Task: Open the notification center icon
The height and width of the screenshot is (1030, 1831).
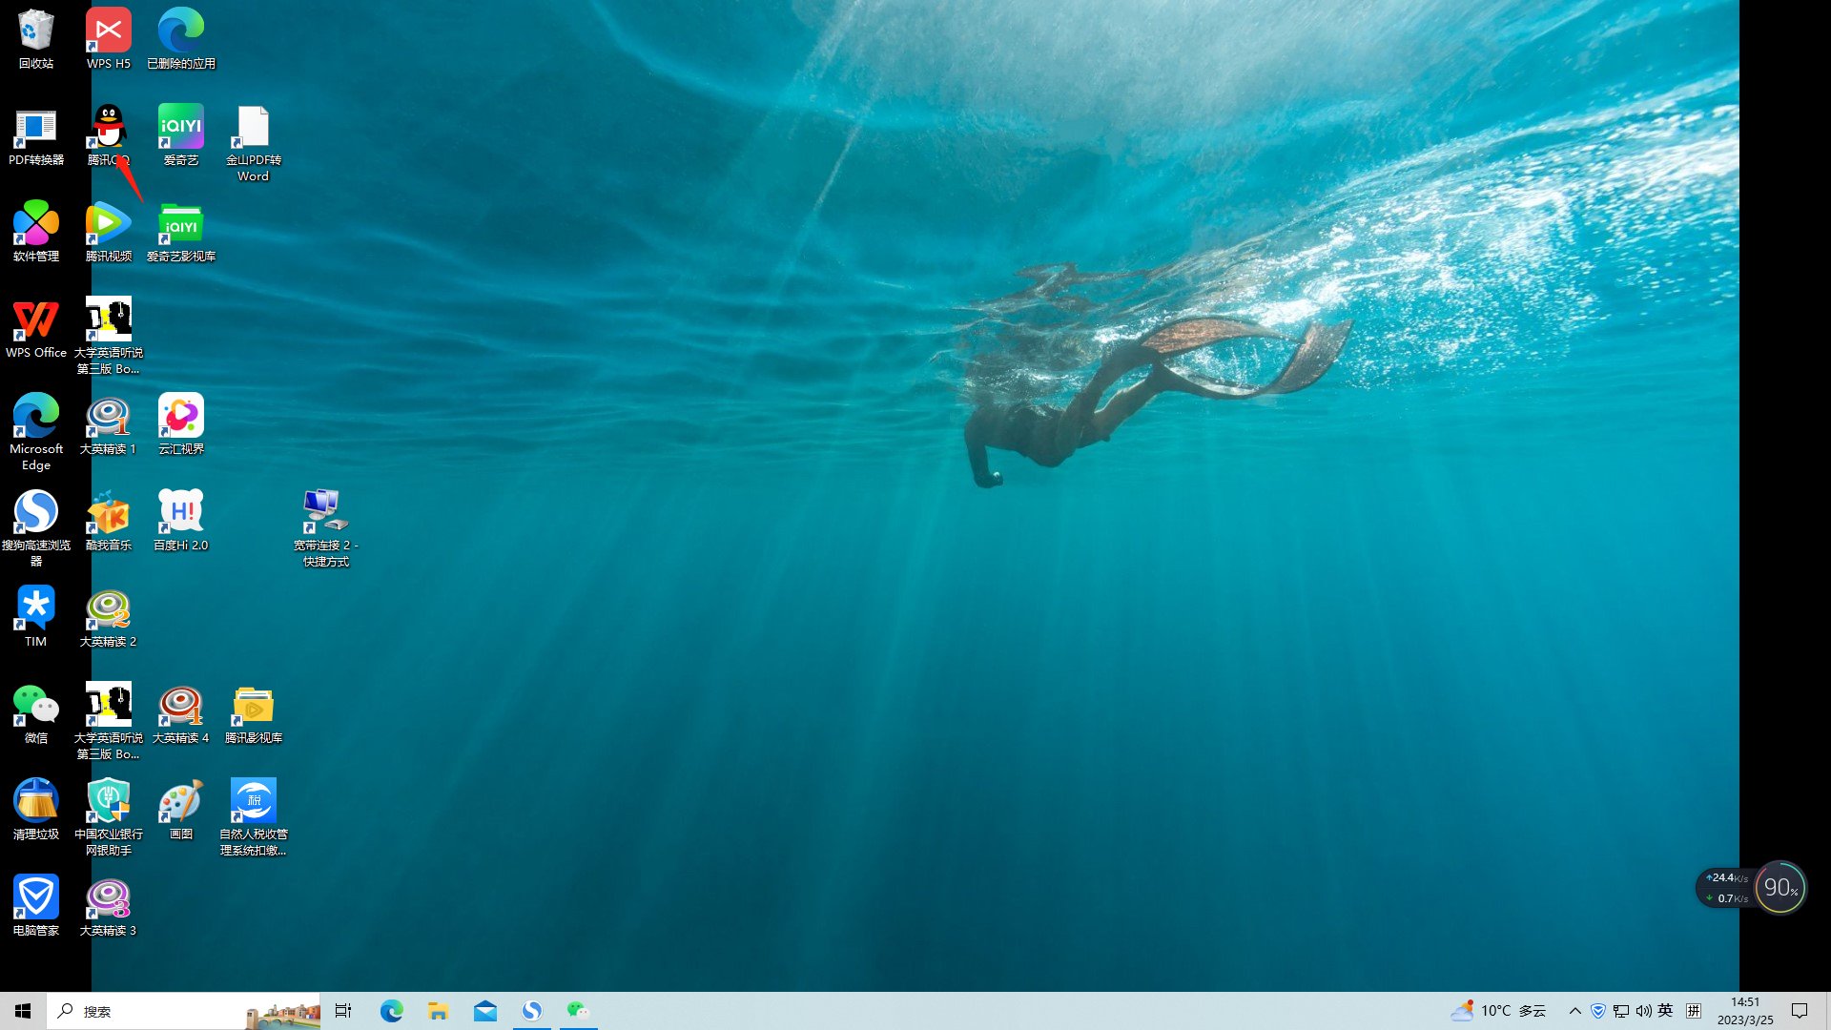Action: pos(1800,1011)
